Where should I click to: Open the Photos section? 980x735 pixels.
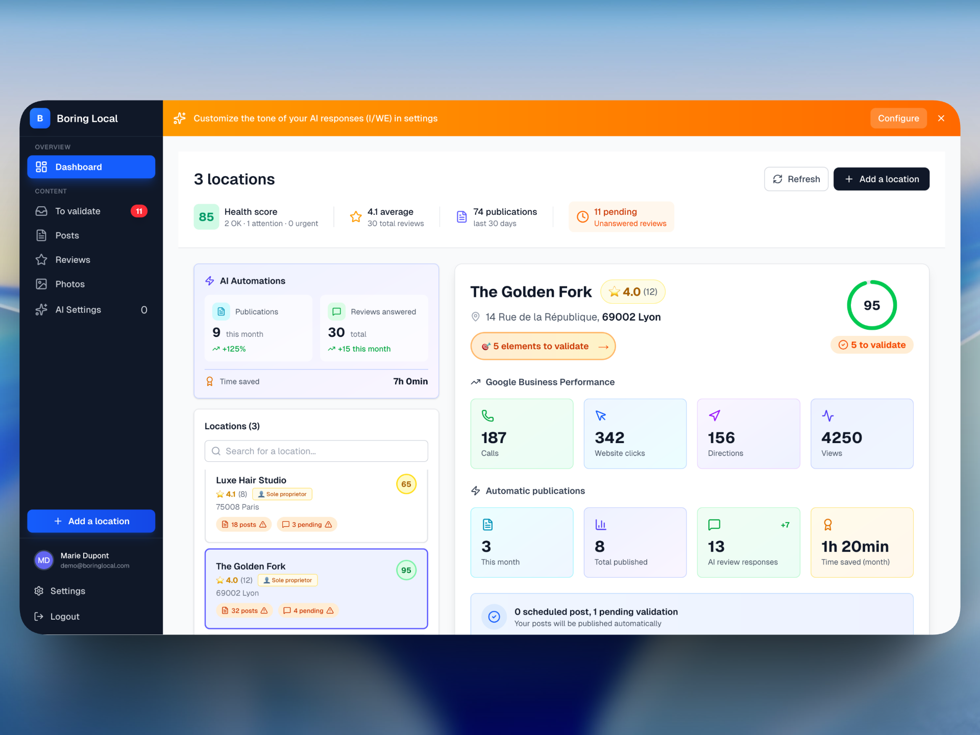pyautogui.click(x=70, y=284)
